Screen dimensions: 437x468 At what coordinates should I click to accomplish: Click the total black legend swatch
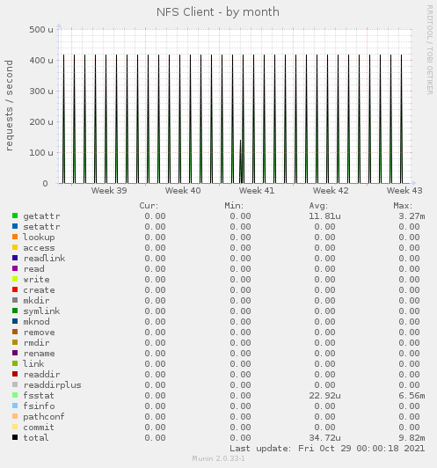(x=15, y=437)
